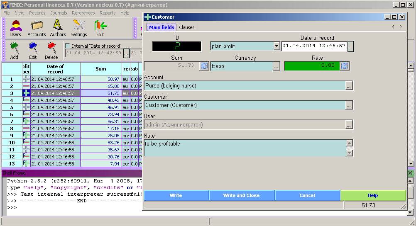Open calculator icon next to Rate field
This screenshot has height=226, width=416.
pos(345,66)
